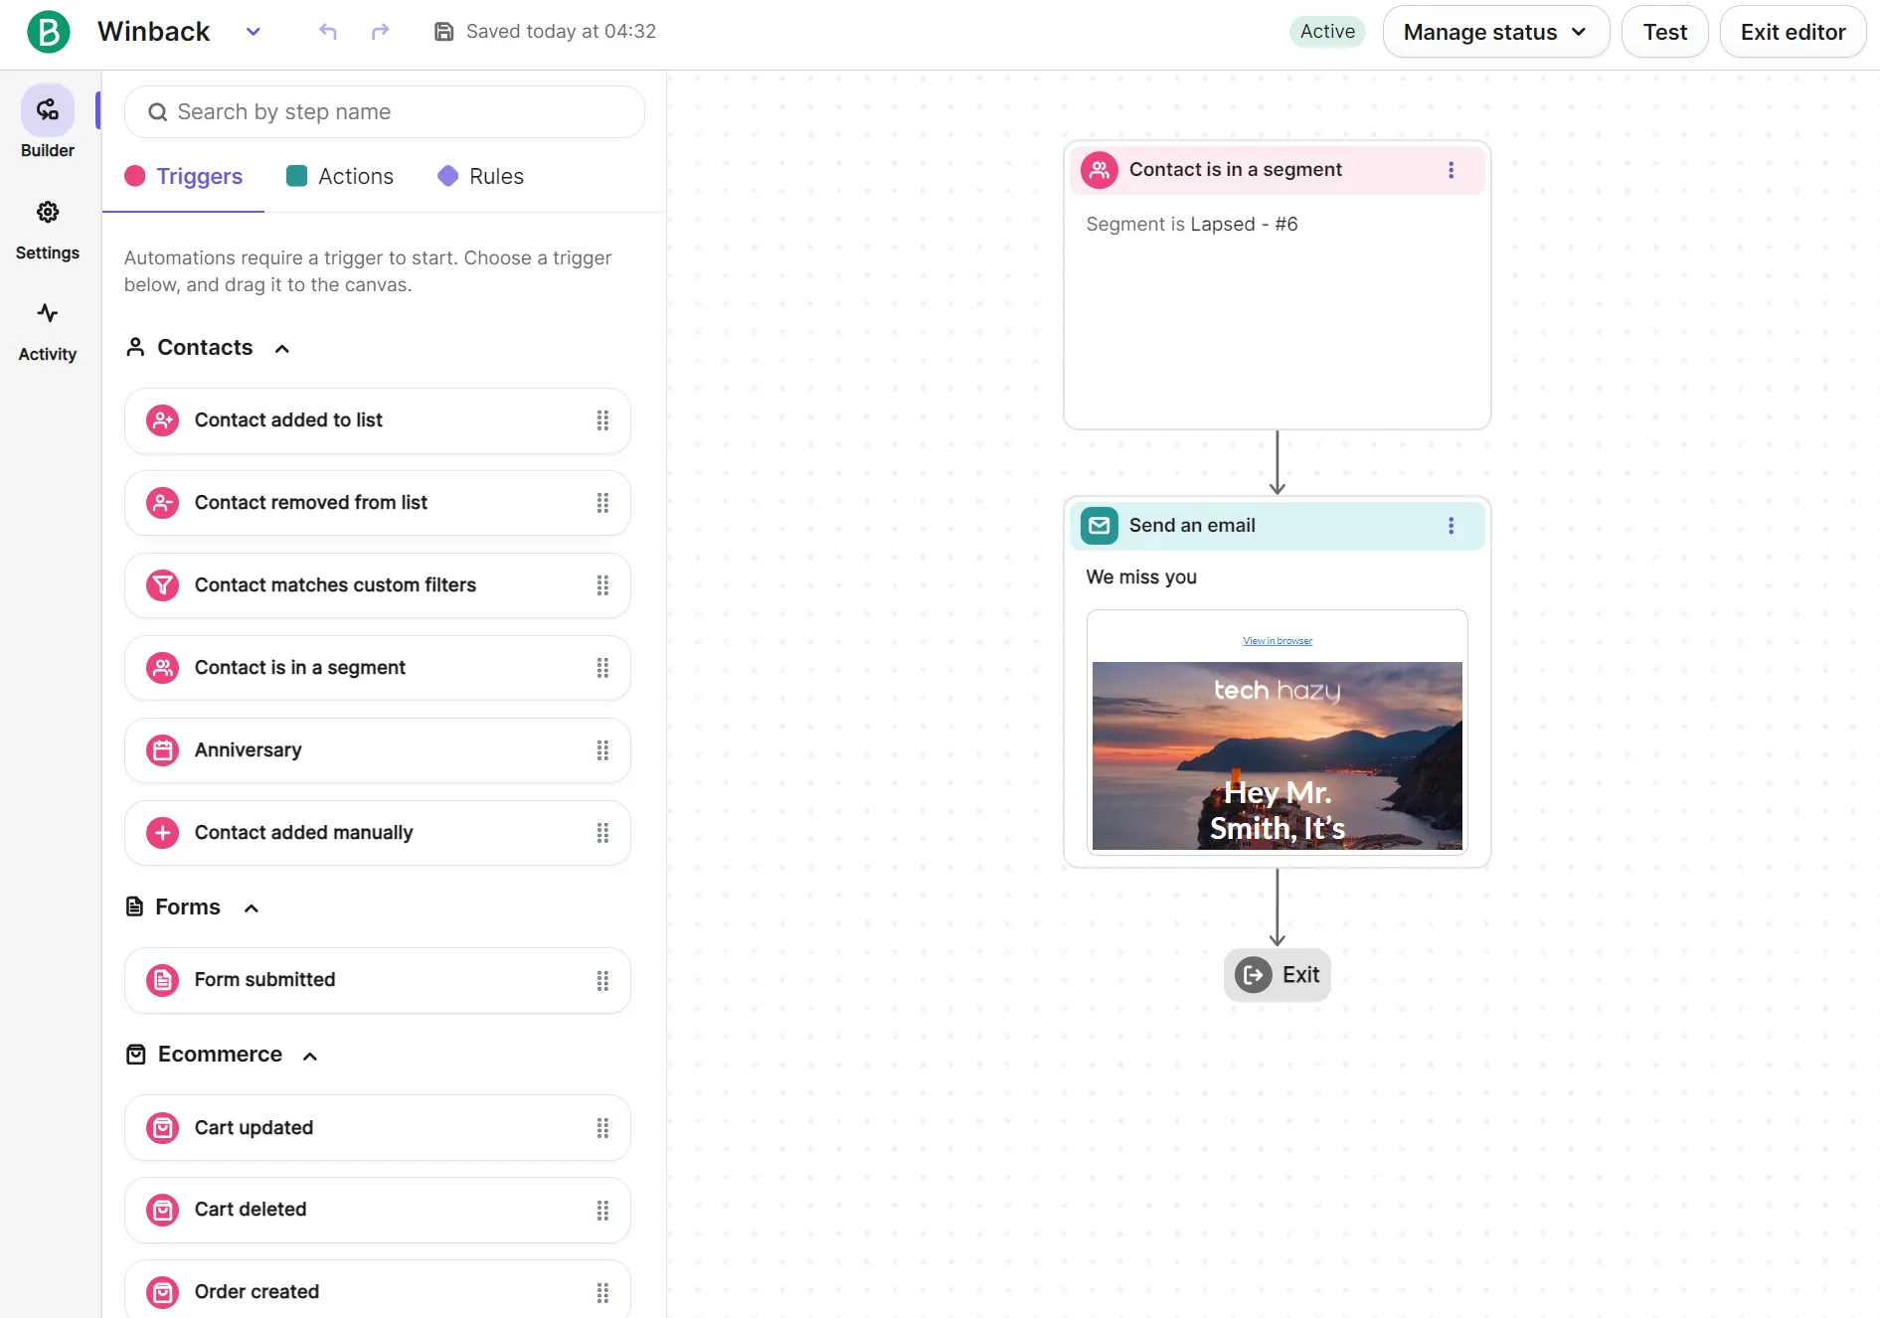This screenshot has height=1318, width=1880.
Task: Click the Active status badge
Action: coord(1327,32)
